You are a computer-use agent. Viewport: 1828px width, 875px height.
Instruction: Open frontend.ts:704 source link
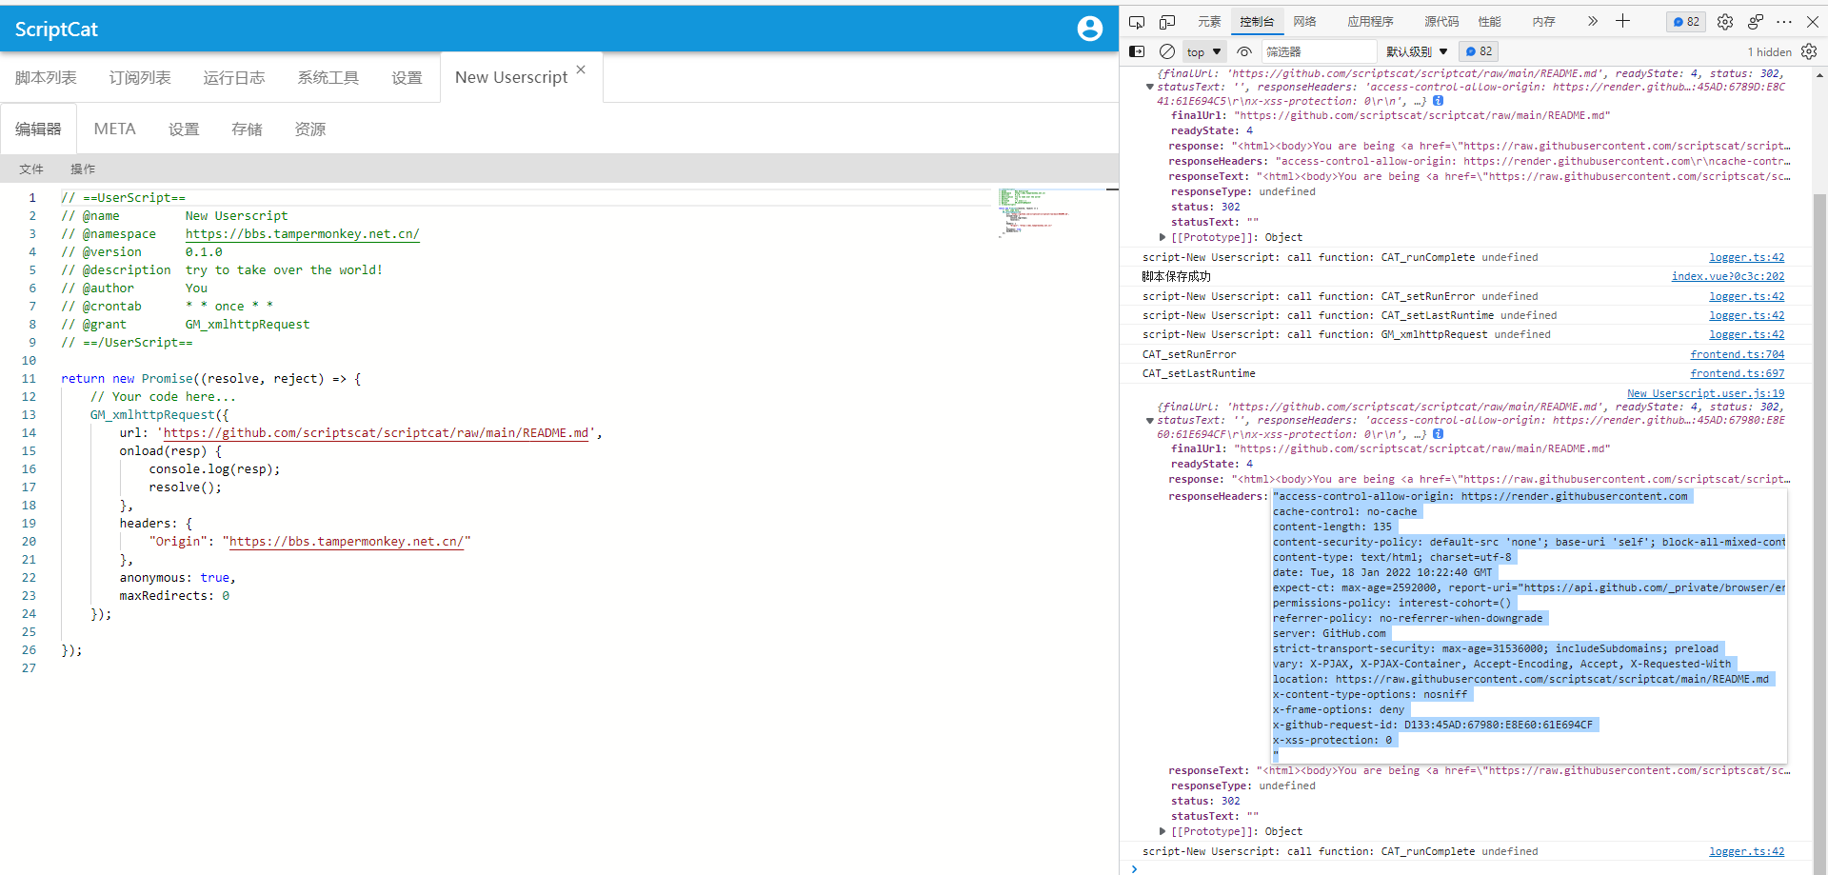[1738, 354]
